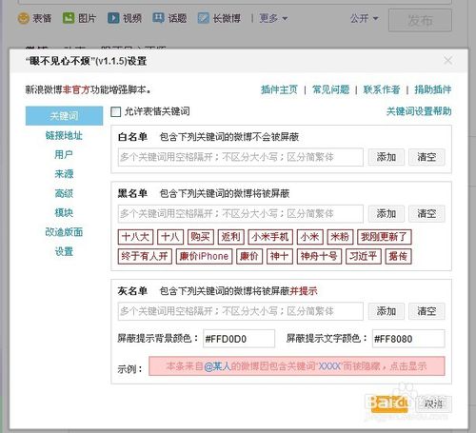The height and width of the screenshot is (433, 476).
Task: Click 添加 button for 白名单
Action: 387,157
